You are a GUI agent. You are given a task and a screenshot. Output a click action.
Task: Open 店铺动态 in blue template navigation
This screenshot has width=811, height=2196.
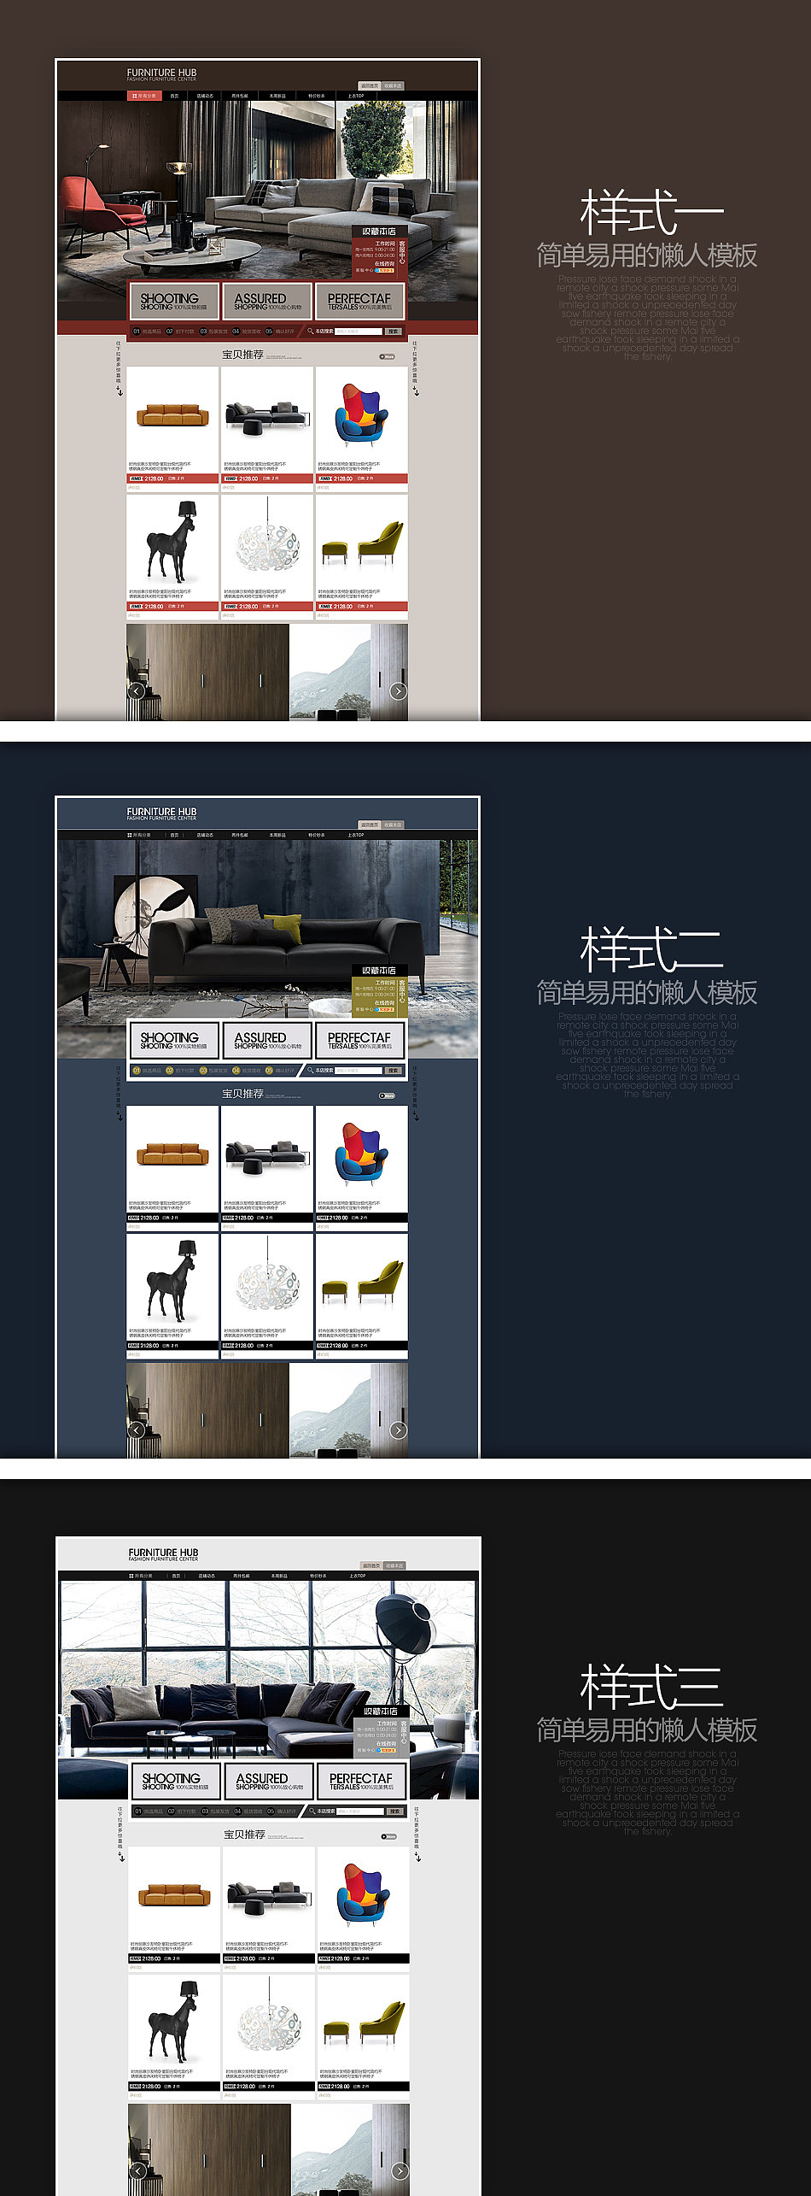pyautogui.click(x=205, y=835)
